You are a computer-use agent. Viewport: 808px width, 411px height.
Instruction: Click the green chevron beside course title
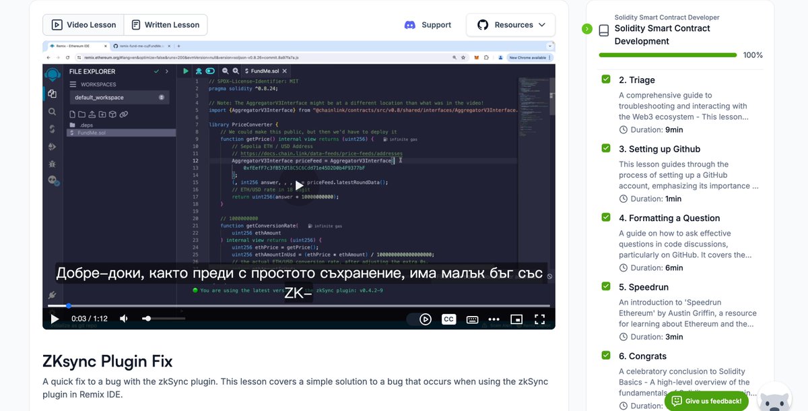587,29
